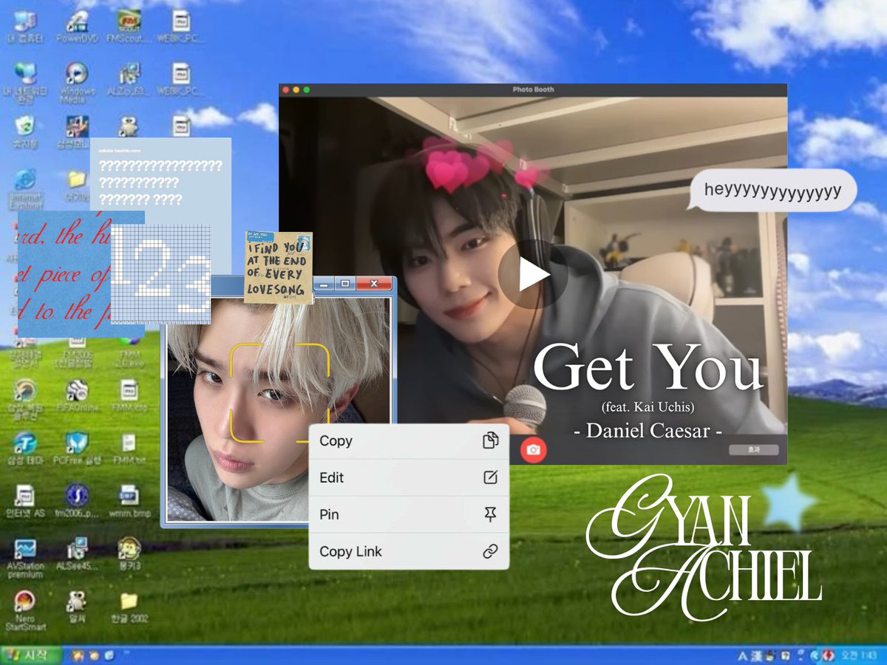Launch the Nero StartSmart shortcut
Screen dimensions: 887x665
[24, 612]
